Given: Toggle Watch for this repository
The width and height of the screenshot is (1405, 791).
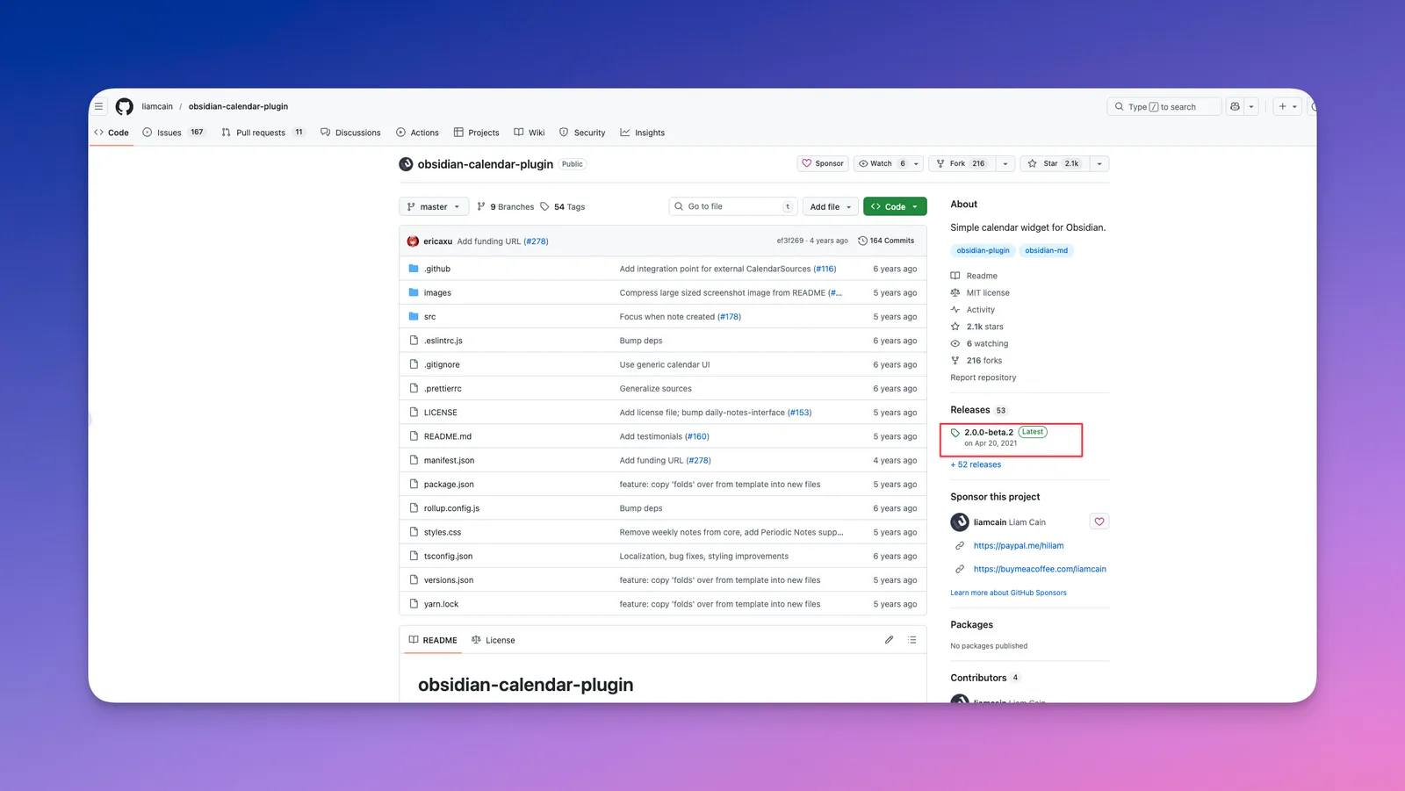Looking at the screenshot, I should click(x=888, y=164).
